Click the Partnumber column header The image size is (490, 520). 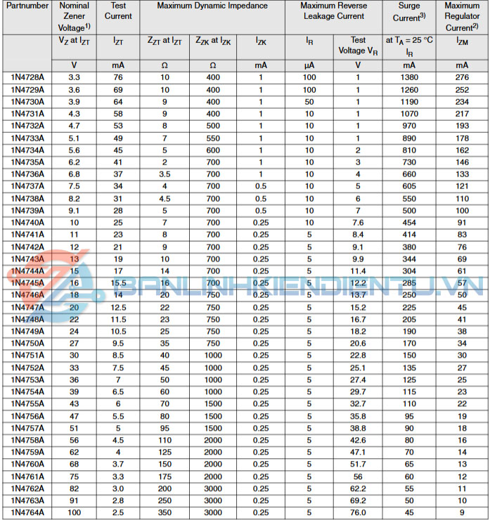[x=27, y=6]
